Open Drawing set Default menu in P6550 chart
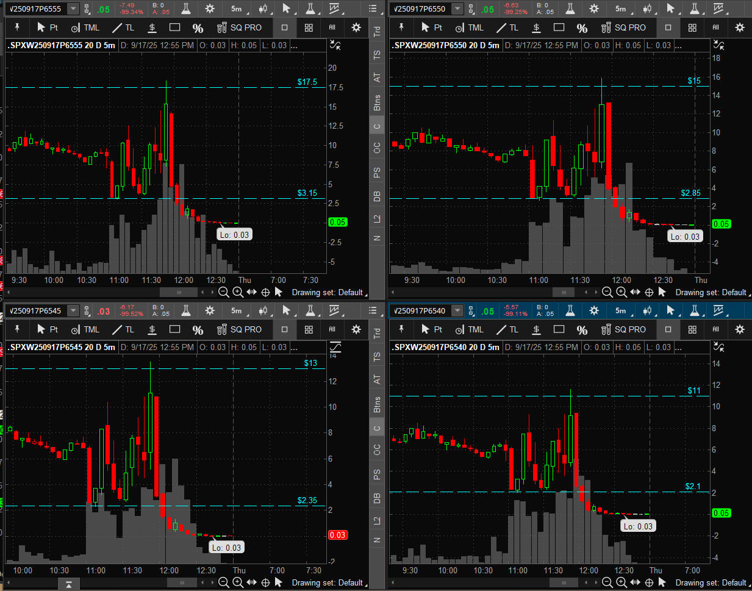752x591 pixels. [711, 292]
